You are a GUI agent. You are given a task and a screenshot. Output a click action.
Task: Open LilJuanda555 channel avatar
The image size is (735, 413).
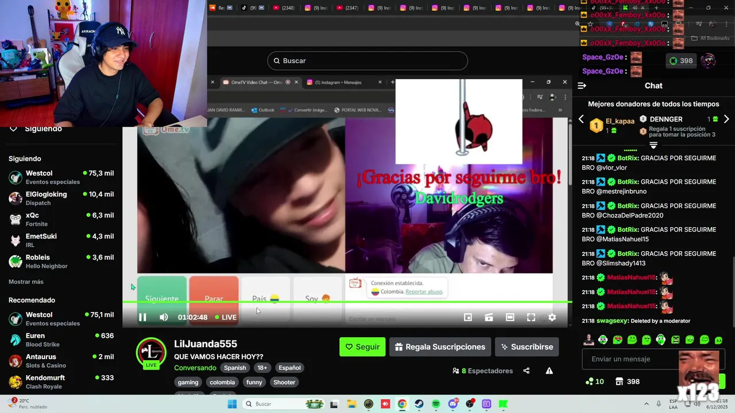(x=151, y=352)
